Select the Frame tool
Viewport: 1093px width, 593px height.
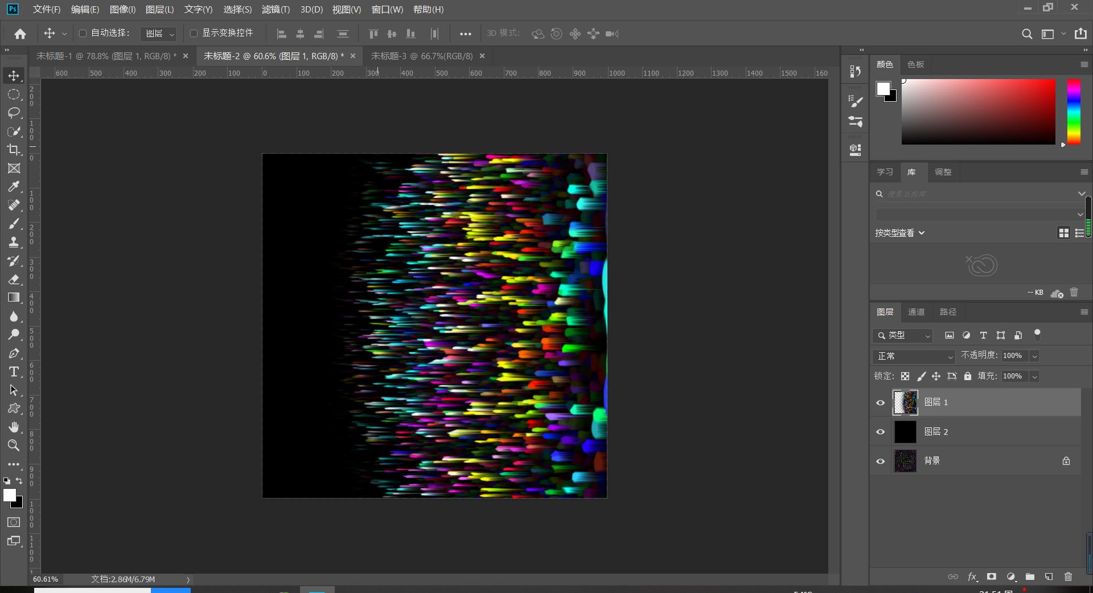point(14,168)
